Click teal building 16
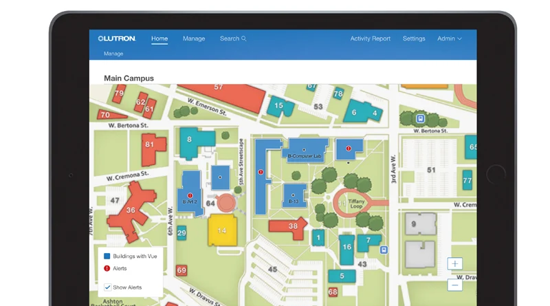 coord(347,249)
